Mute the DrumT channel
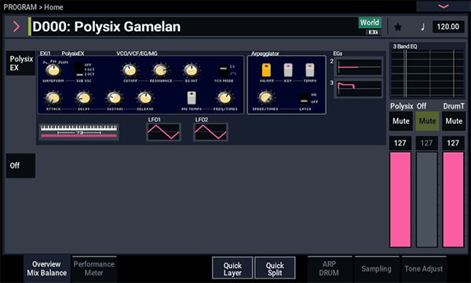 click(454, 121)
